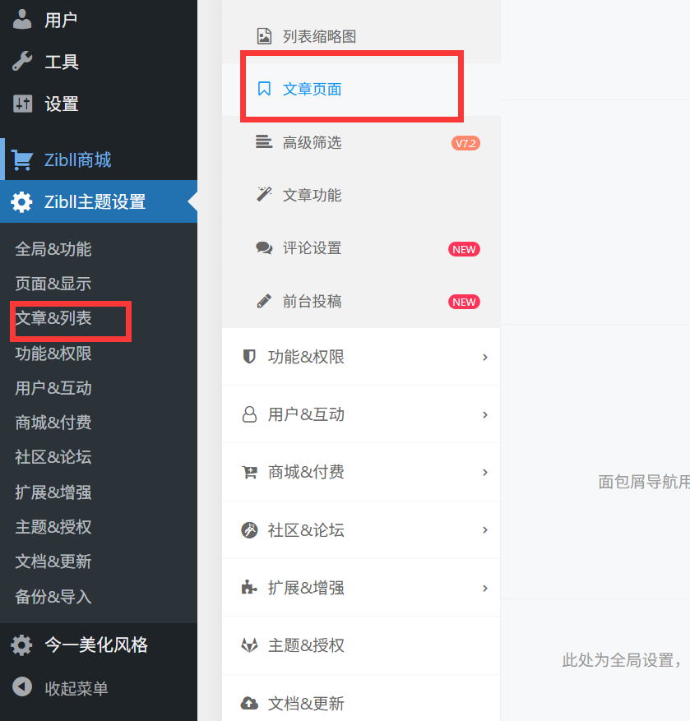Image resolution: width=690 pixels, height=721 pixels.
Task: Click the 文章功能 magic wand icon
Action: tap(264, 195)
